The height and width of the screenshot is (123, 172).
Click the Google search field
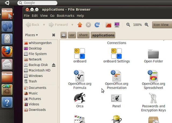[x=37, y=3]
